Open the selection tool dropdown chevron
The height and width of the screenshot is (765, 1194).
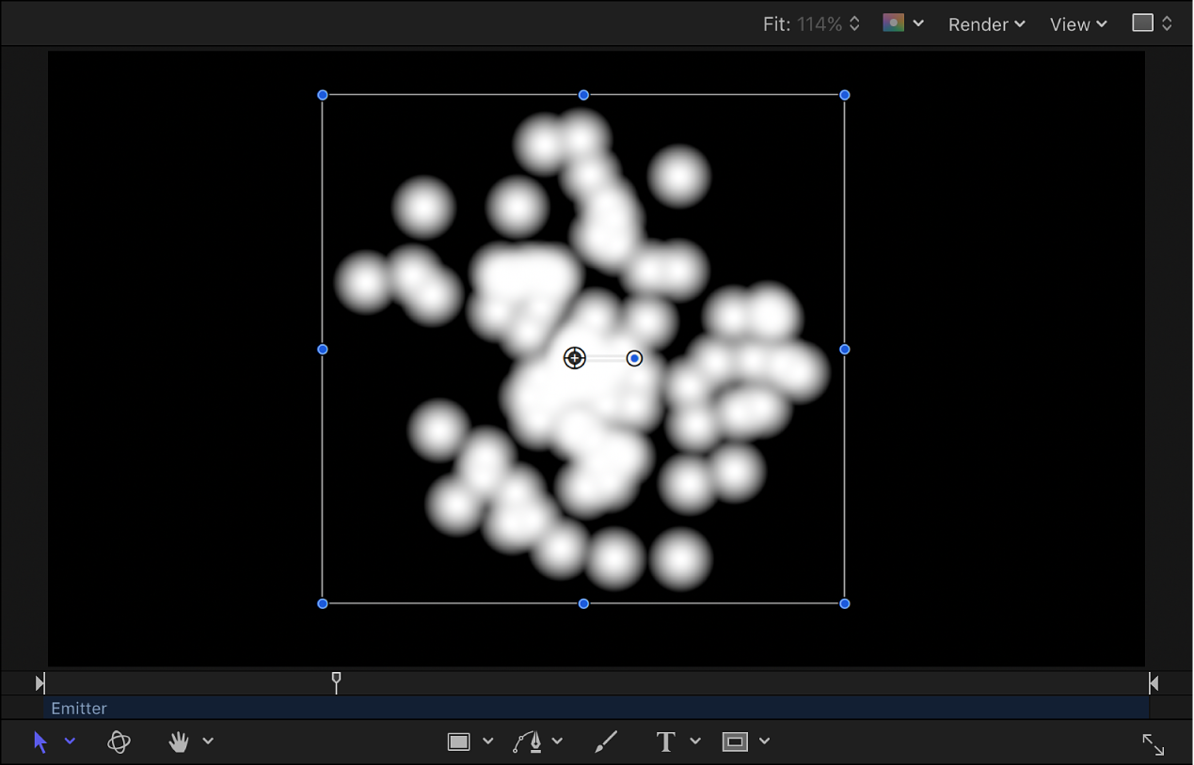coord(70,742)
